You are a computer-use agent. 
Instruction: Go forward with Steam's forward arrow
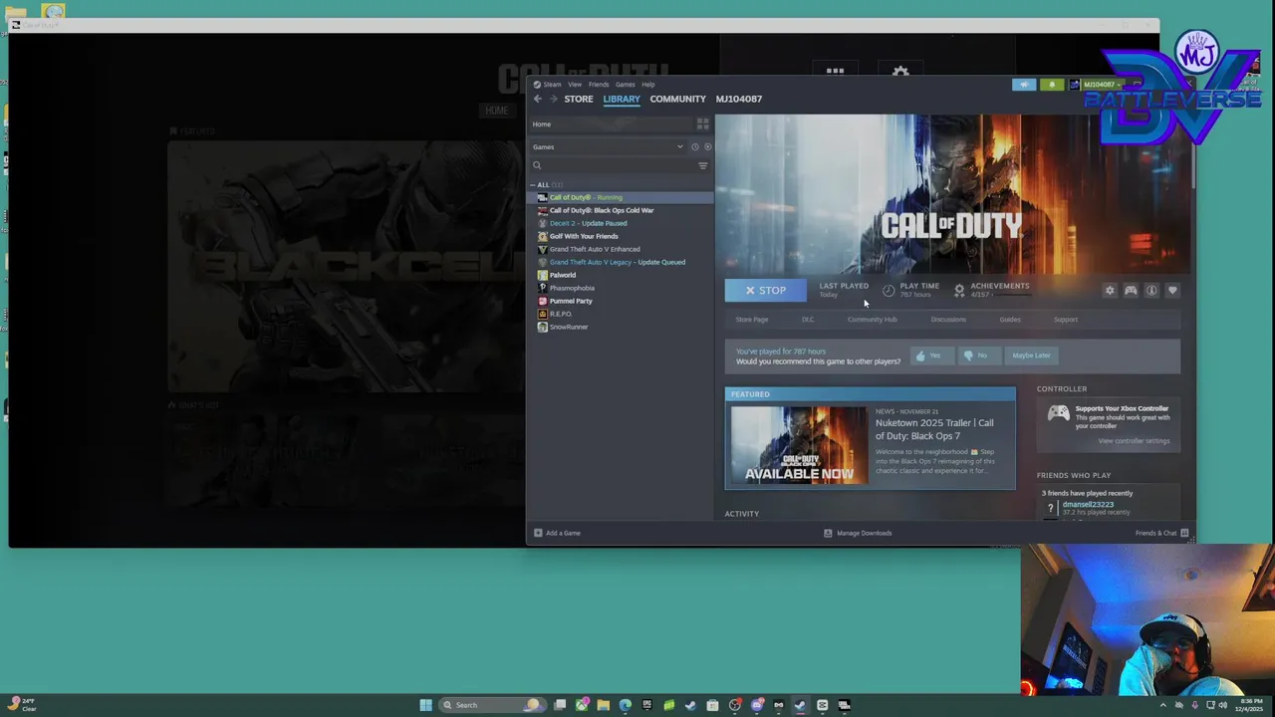point(554,99)
